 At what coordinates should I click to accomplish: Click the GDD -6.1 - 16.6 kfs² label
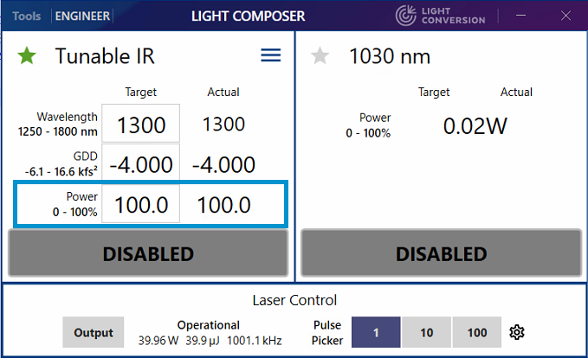[61, 163]
